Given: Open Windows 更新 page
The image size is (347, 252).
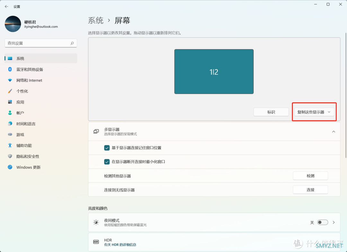Looking at the screenshot, I should pos(41,167).
